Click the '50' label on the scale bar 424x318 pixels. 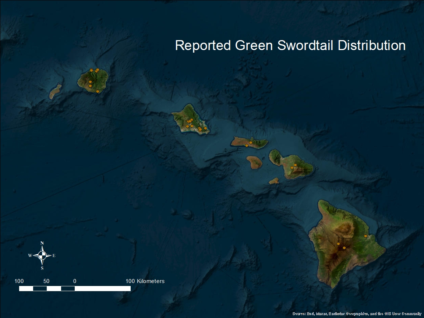tap(46, 281)
